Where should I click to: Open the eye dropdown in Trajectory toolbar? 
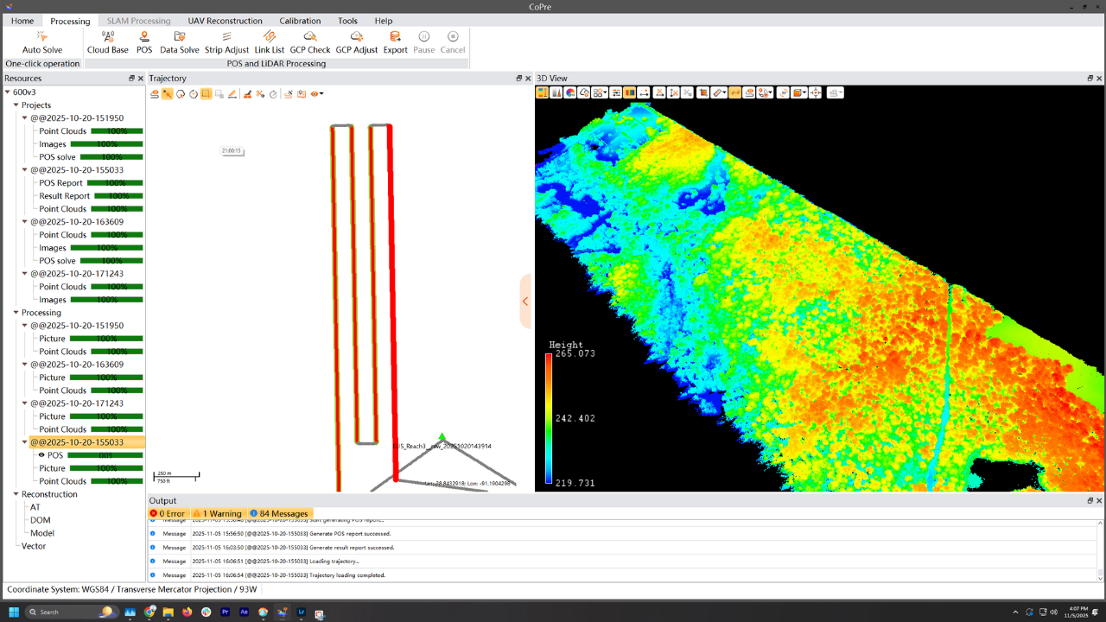(x=317, y=94)
